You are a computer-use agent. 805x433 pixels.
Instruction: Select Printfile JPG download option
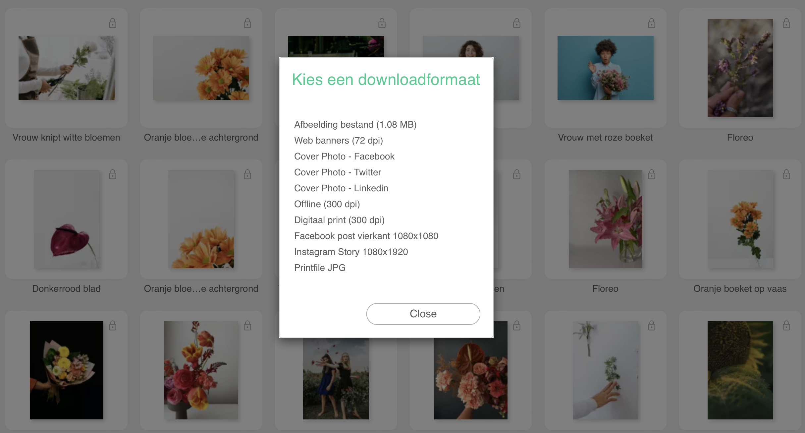[x=320, y=268]
